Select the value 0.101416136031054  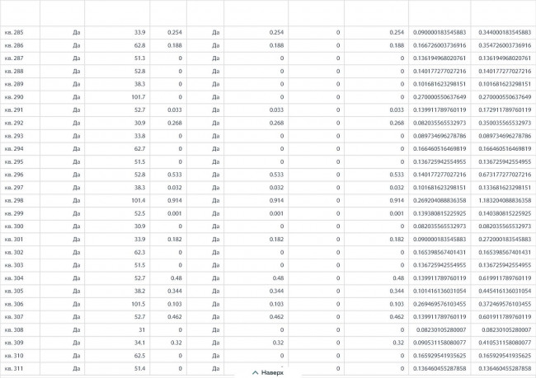point(440,291)
